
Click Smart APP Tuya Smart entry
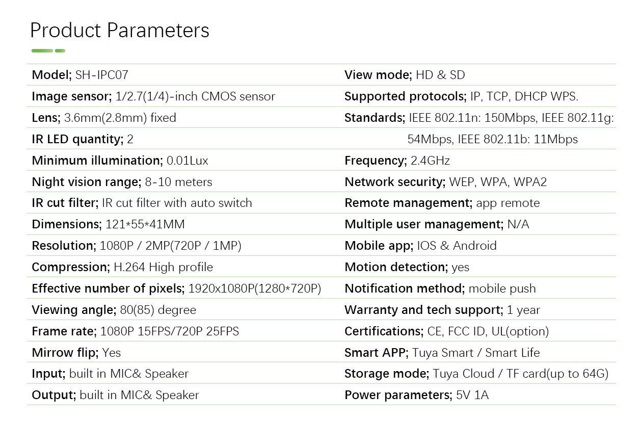coord(442,353)
